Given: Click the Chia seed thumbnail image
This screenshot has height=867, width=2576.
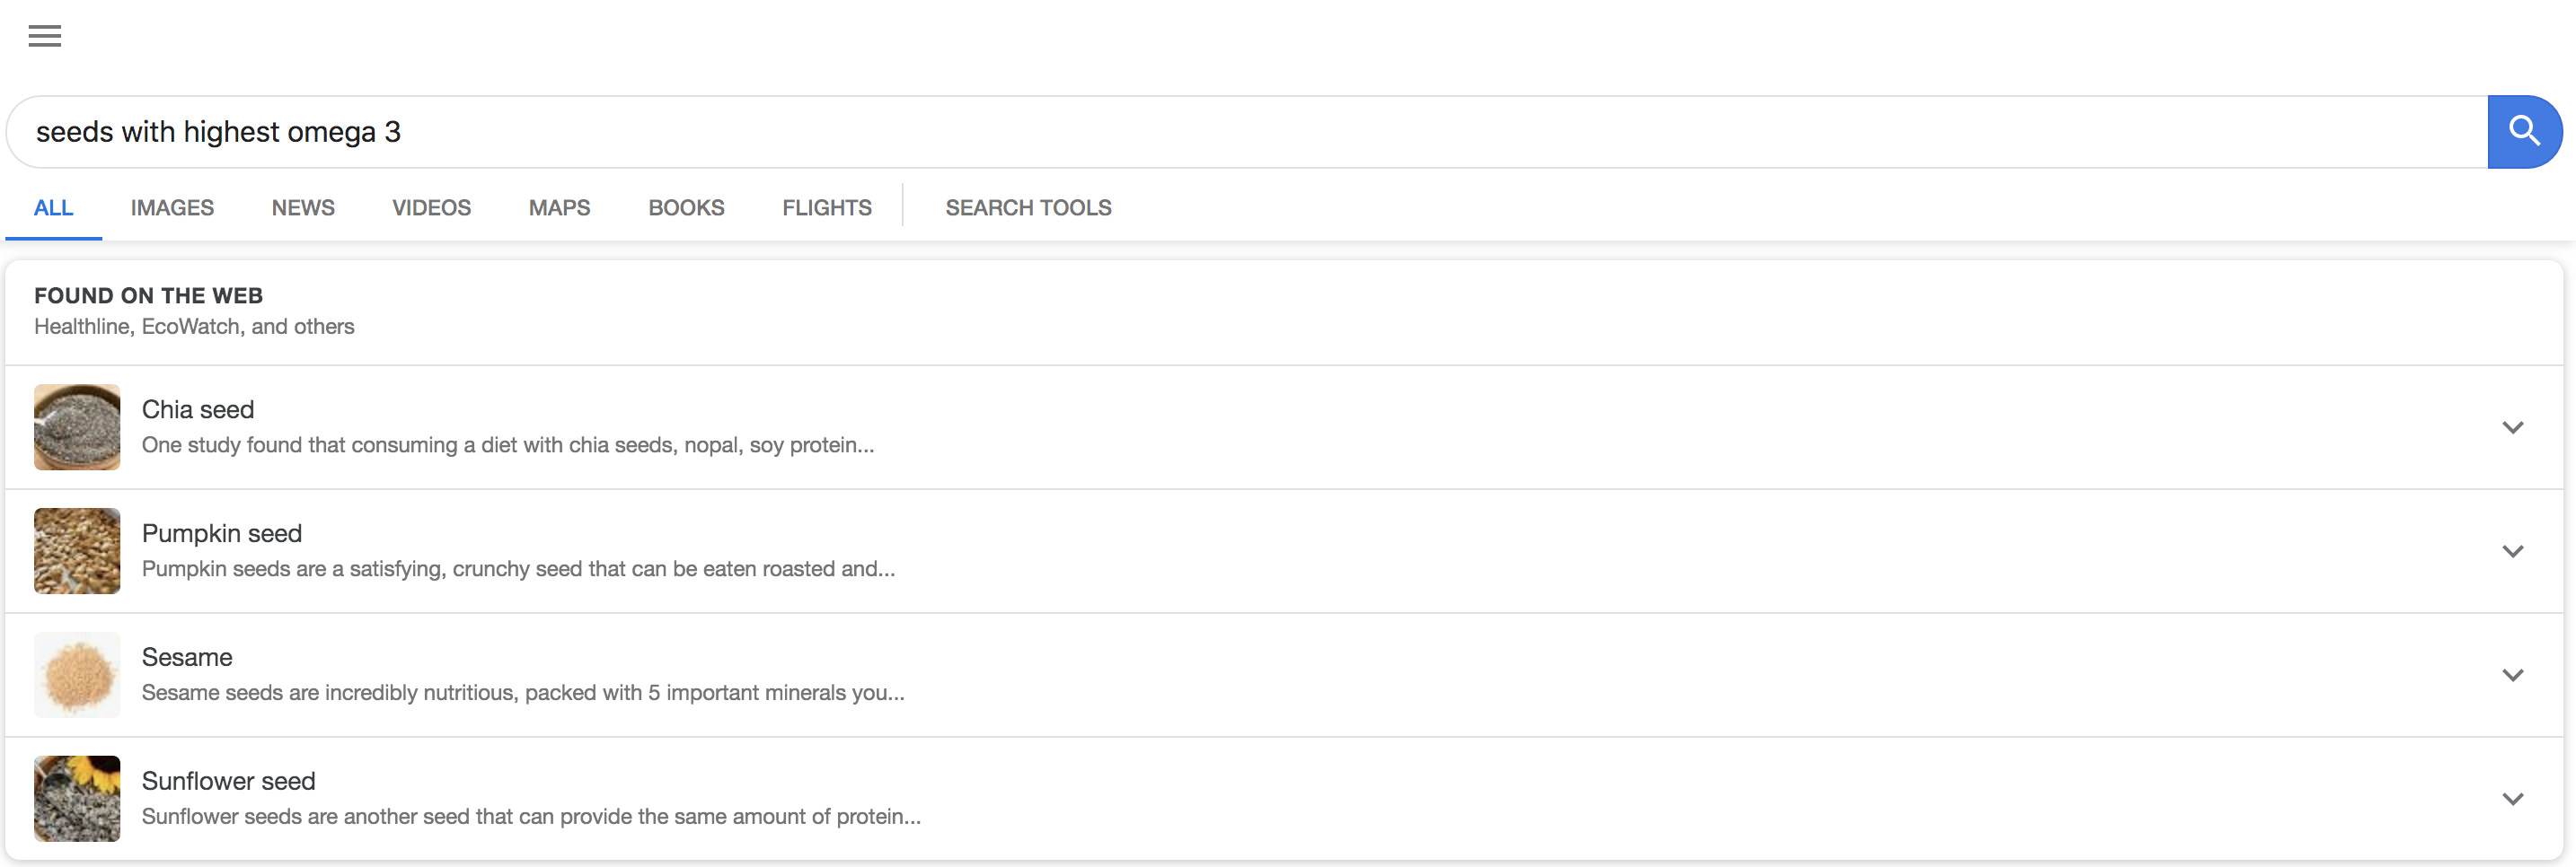Looking at the screenshot, I should click(x=77, y=427).
